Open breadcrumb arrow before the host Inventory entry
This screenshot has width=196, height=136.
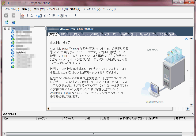pos(58,16)
